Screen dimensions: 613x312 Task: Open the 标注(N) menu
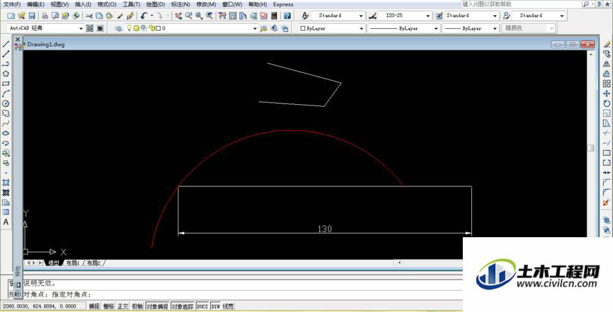click(x=180, y=4)
